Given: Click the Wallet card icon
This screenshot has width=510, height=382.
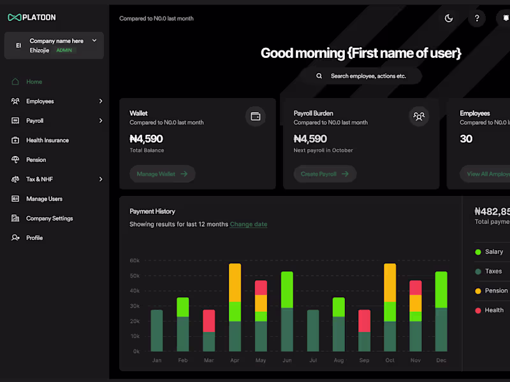Looking at the screenshot, I should point(256,117).
